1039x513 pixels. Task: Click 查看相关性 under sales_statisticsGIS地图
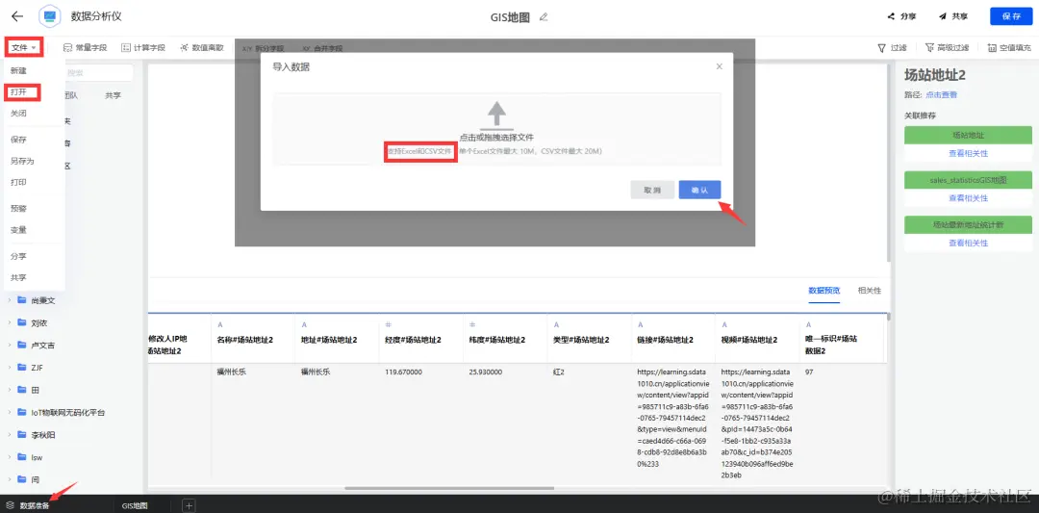[968, 198]
